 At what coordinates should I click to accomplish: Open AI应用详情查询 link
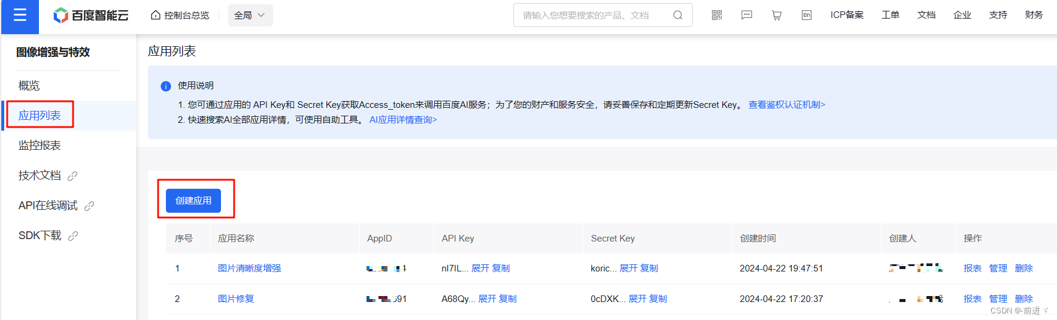(x=403, y=120)
